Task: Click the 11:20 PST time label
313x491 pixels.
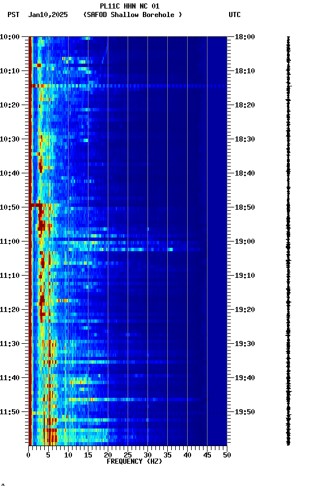Action: (x=10, y=310)
